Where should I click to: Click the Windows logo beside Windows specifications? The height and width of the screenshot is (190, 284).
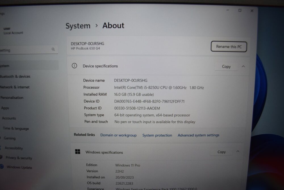tap(78, 152)
